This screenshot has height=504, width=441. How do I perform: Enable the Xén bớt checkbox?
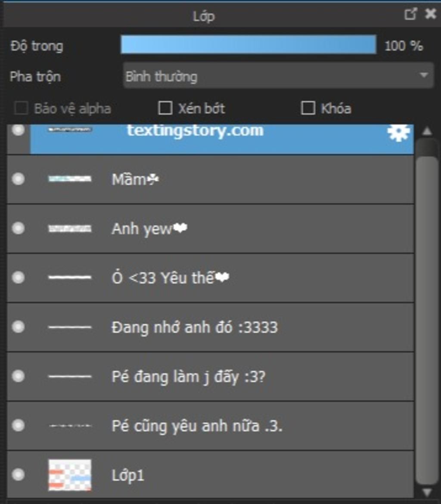165,108
